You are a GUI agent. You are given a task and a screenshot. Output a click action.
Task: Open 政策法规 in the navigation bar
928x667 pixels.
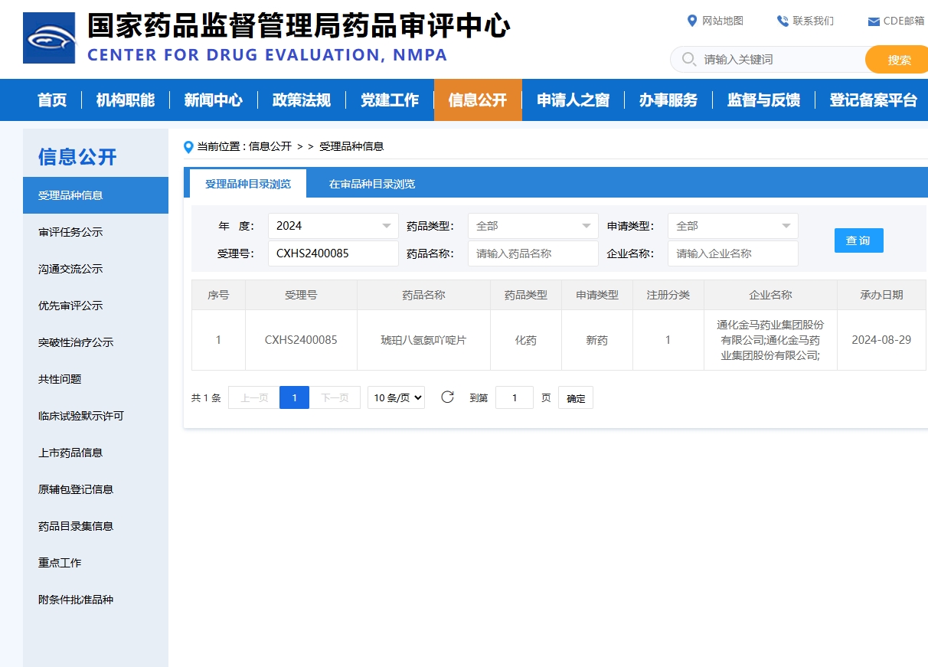click(302, 100)
